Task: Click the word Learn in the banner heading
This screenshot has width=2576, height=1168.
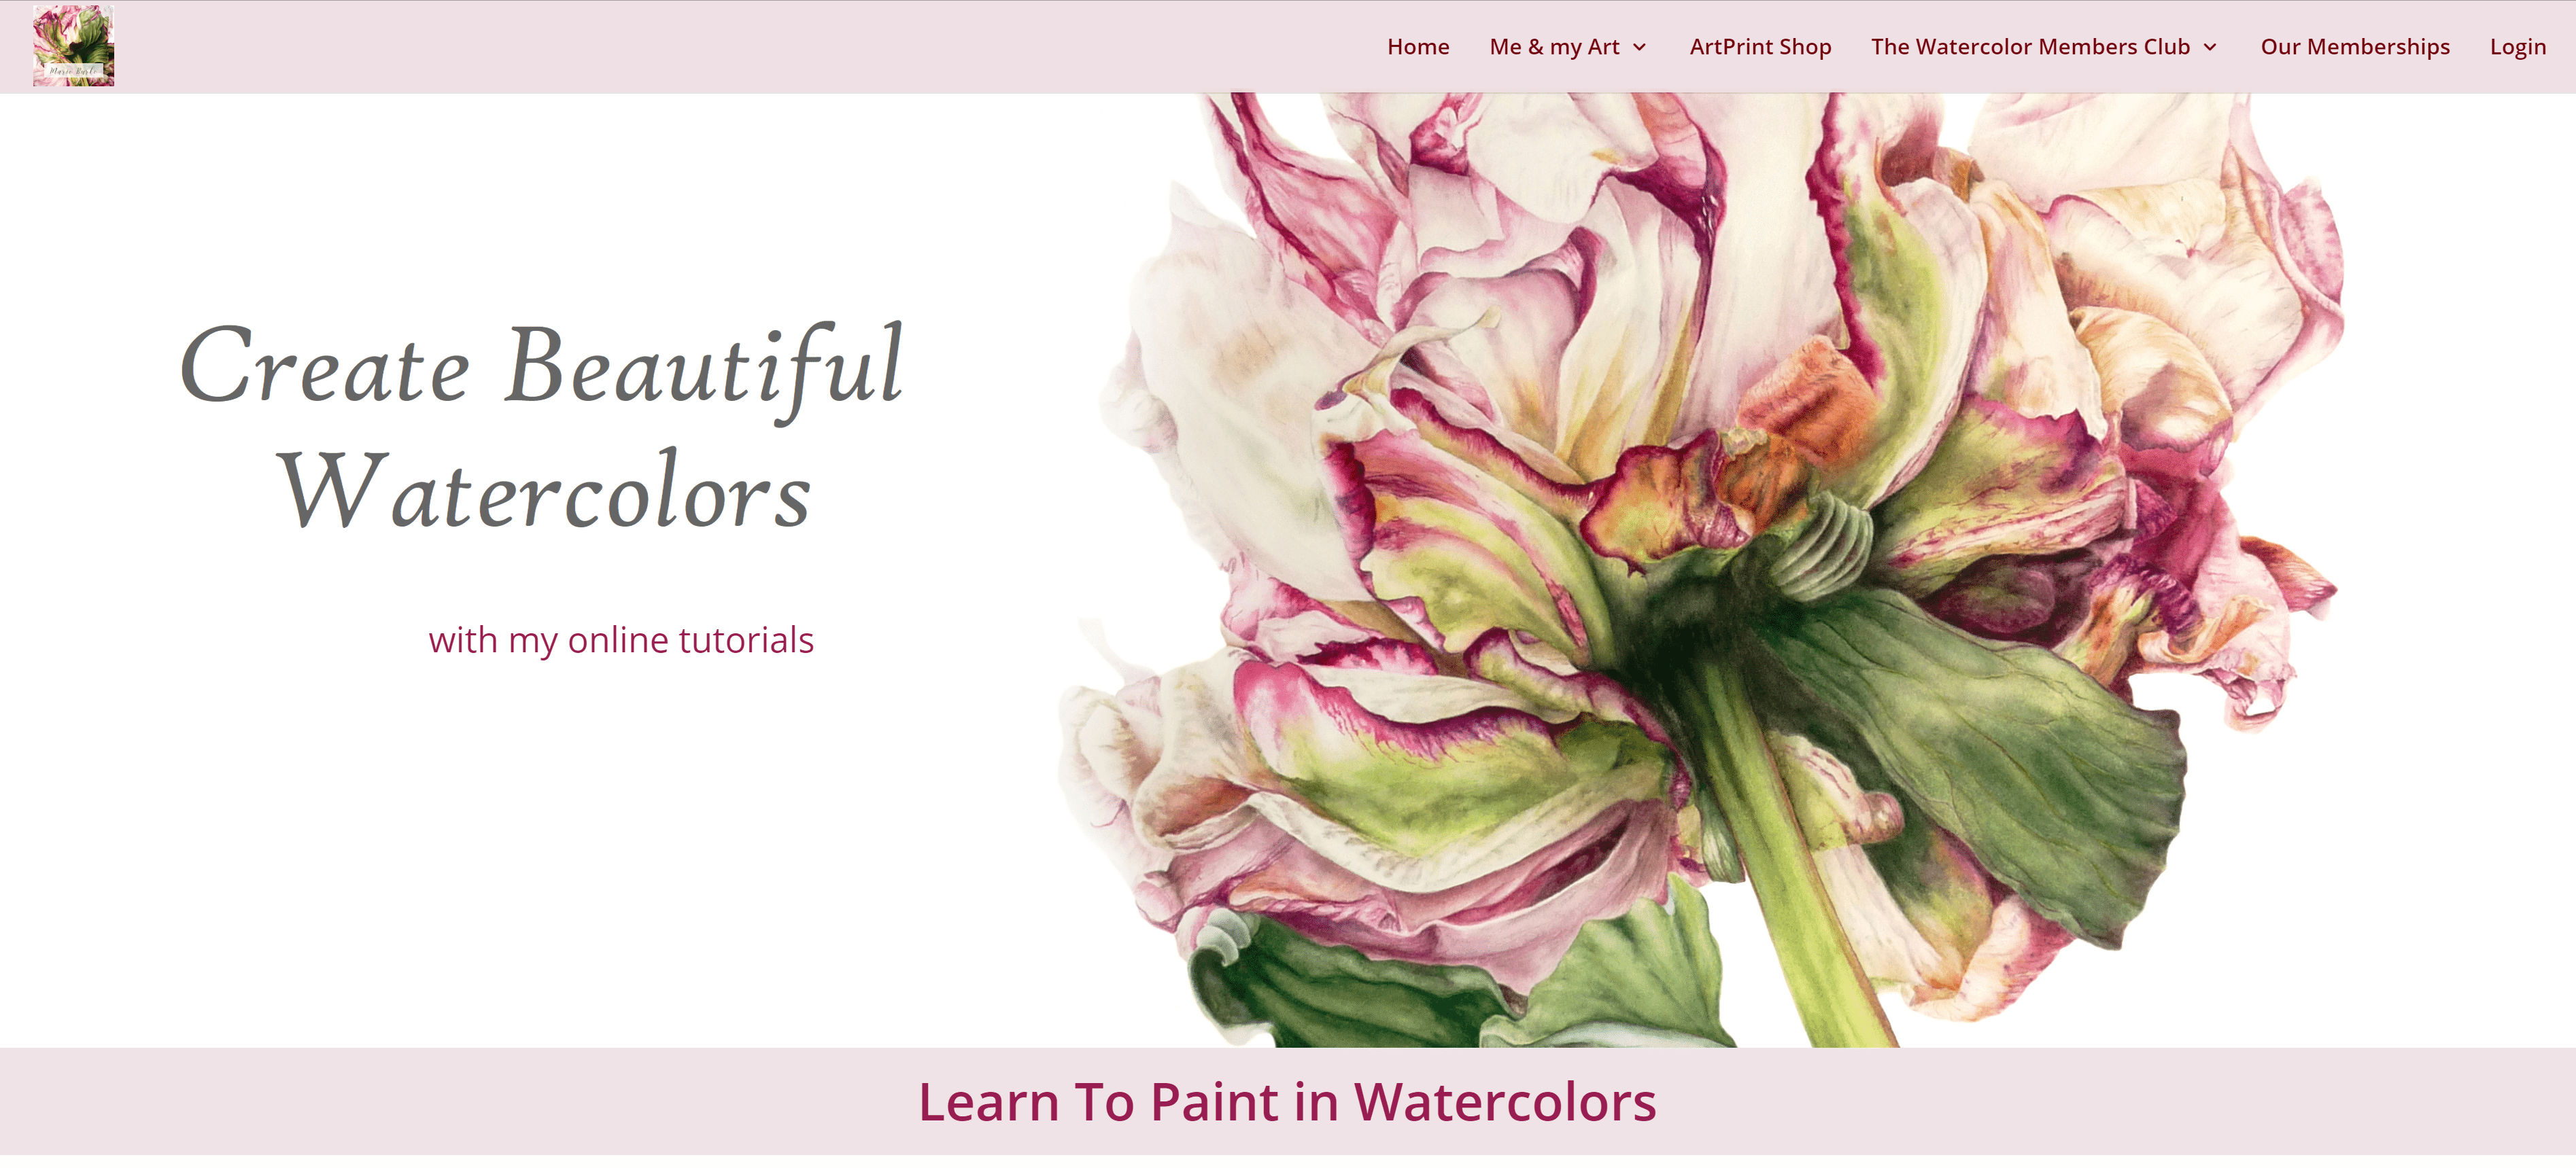Action: point(988,1102)
